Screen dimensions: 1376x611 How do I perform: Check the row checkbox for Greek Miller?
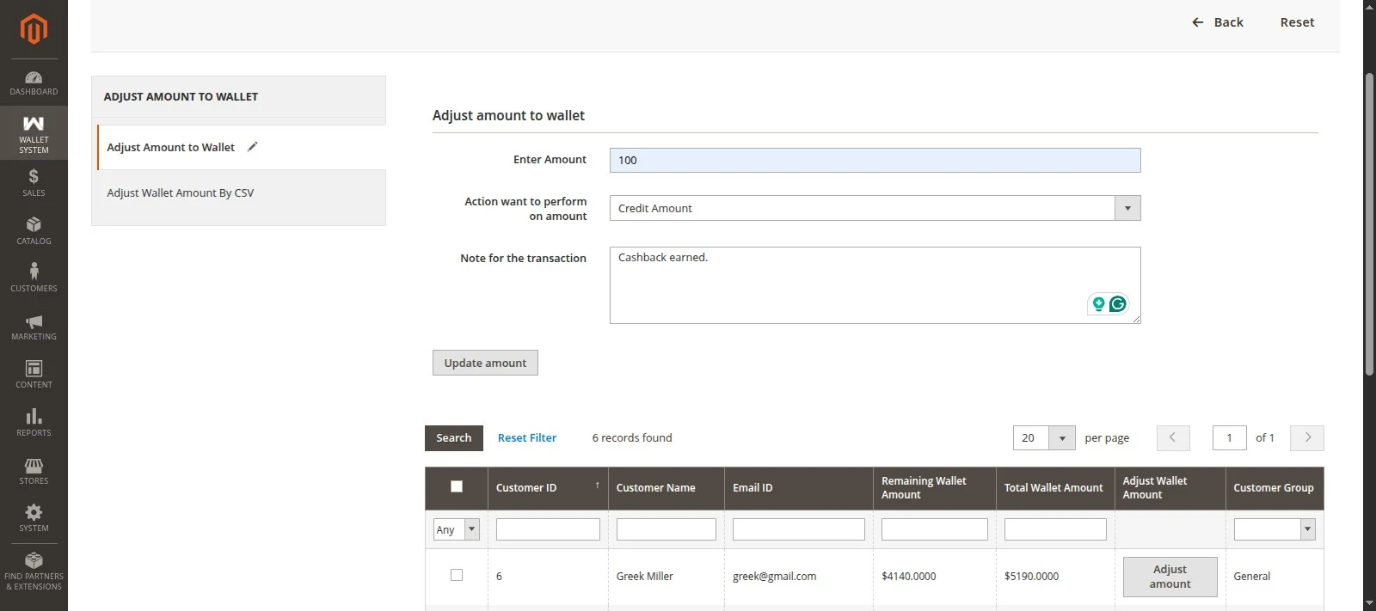[457, 575]
